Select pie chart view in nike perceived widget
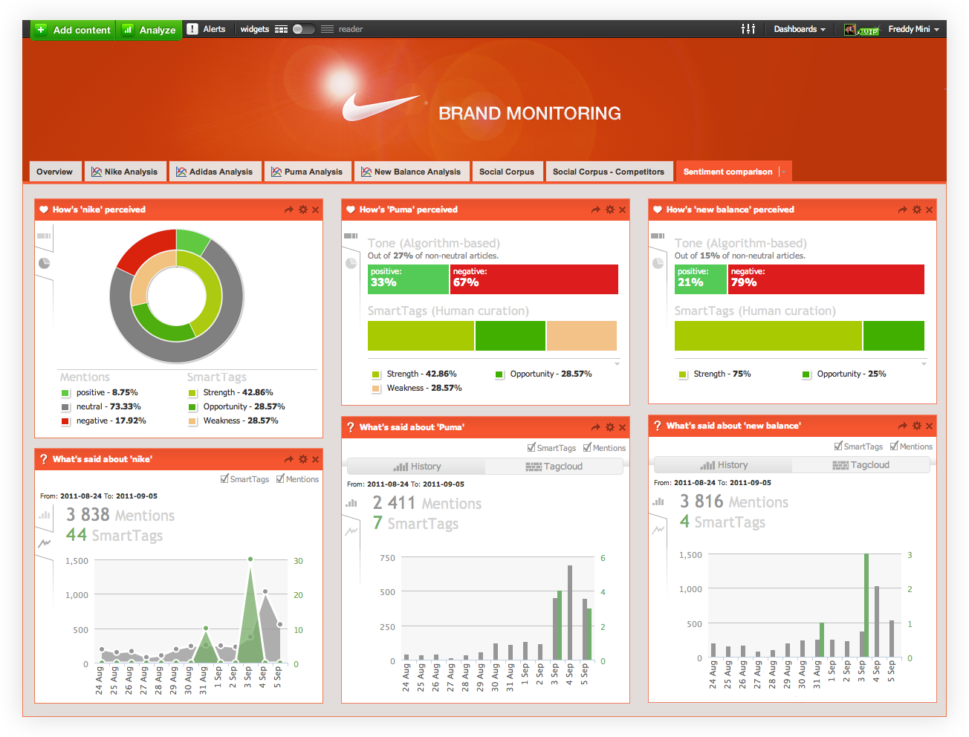969x737 pixels. point(44,263)
